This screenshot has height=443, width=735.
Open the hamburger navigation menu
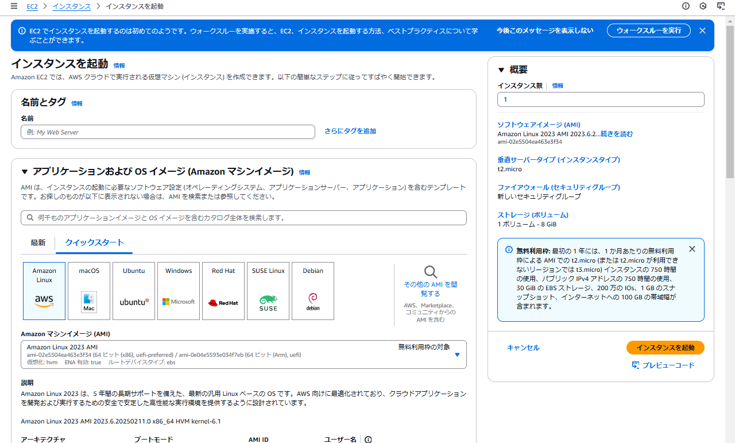(14, 6)
